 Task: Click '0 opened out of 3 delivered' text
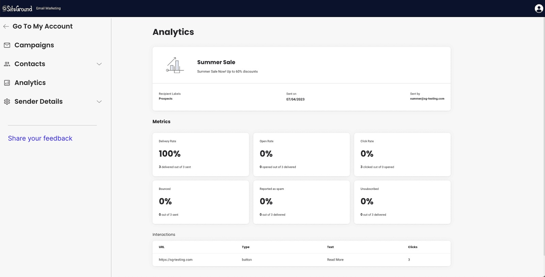(278, 167)
